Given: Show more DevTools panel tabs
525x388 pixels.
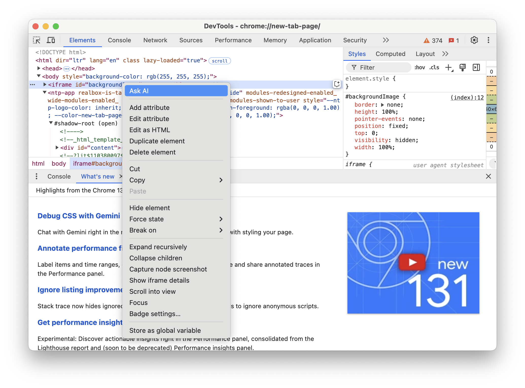Looking at the screenshot, I should tap(386, 40).
